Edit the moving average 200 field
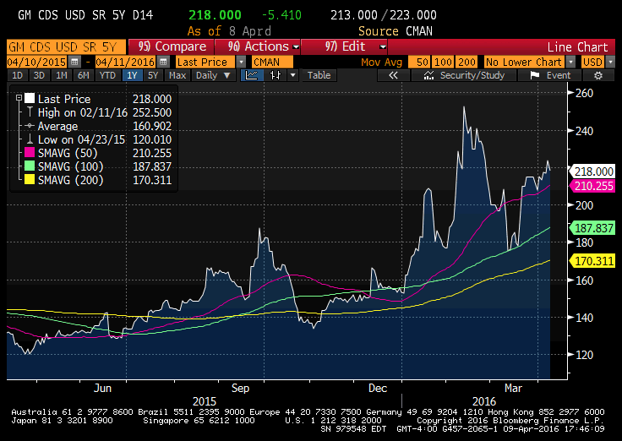Image resolution: width=622 pixels, height=441 pixels. (x=466, y=63)
